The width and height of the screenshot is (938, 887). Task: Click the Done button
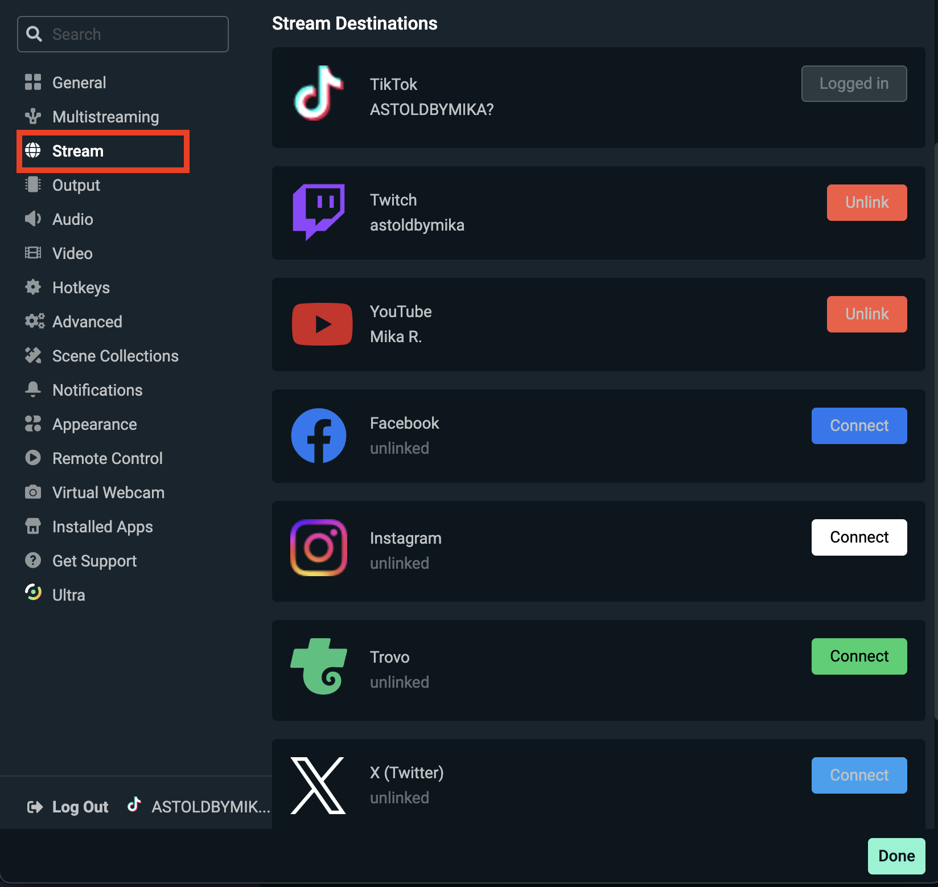(x=896, y=856)
